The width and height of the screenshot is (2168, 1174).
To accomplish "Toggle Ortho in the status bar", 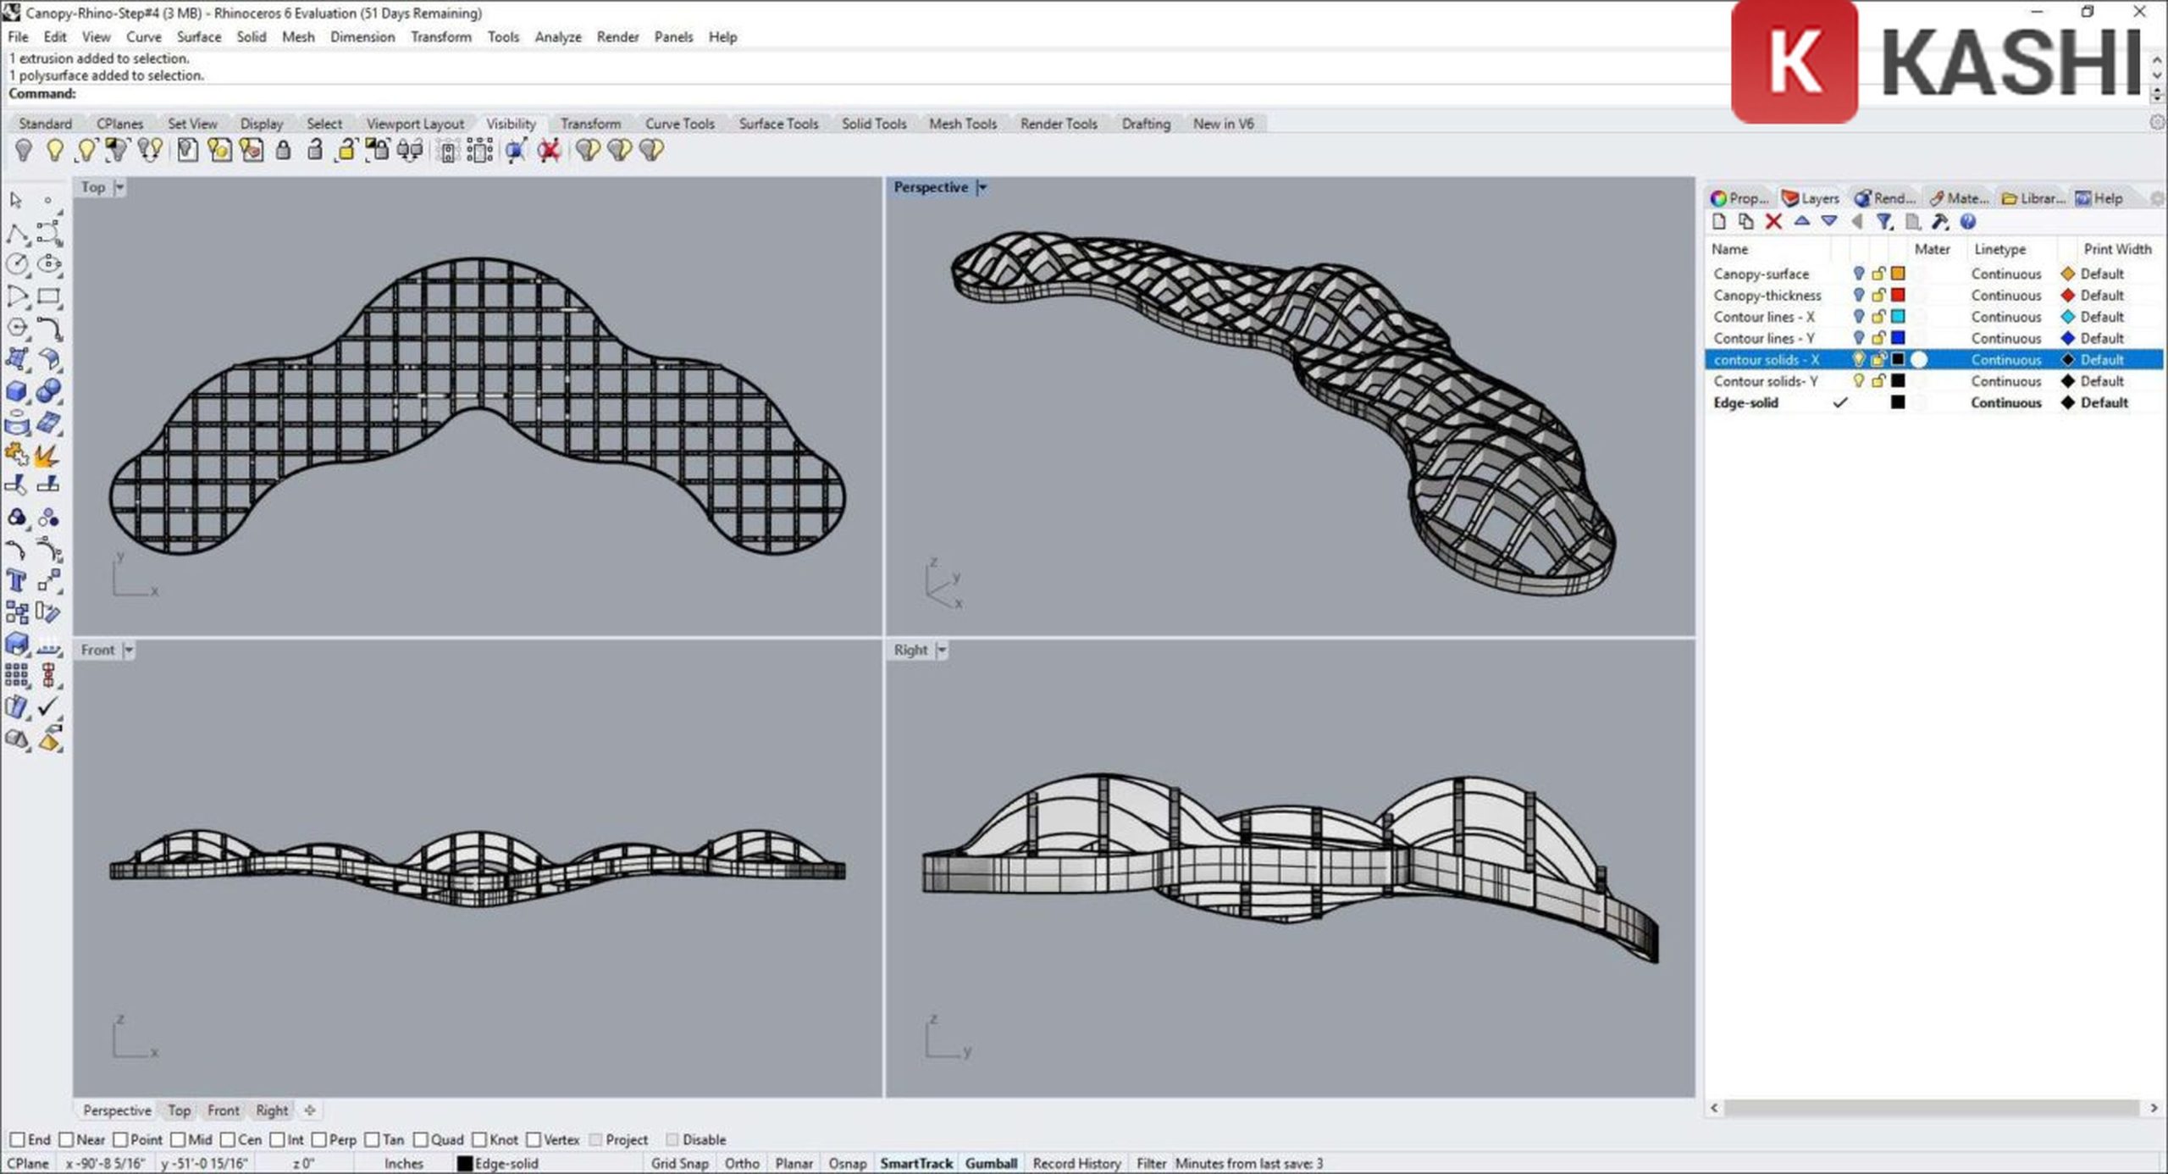I will (x=741, y=1163).
